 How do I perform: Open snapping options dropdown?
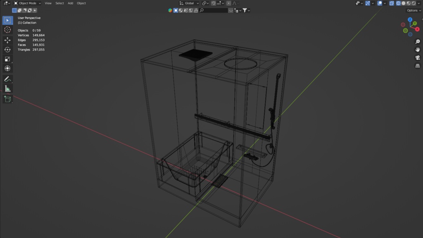coord(221,3)
